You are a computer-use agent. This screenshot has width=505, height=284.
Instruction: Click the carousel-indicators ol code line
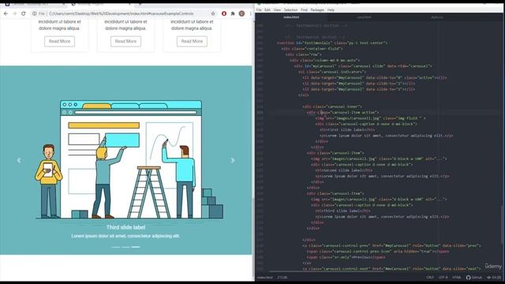pos(332,72)
